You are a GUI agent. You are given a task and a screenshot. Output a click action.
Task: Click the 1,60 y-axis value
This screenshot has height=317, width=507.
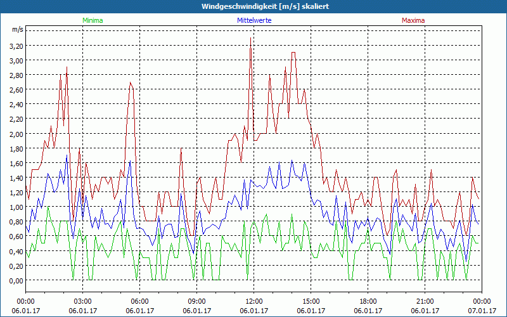click(16, 164)
